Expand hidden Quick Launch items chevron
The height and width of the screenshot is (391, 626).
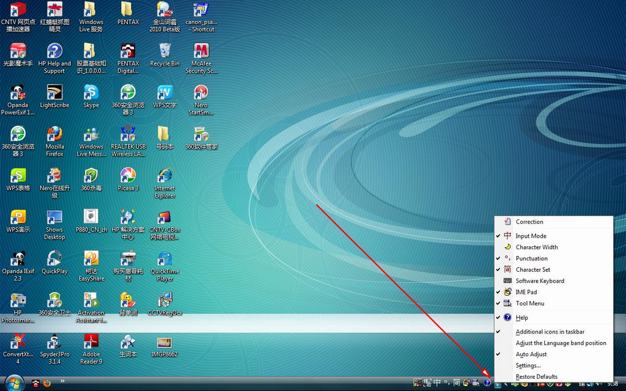pos(62,381)
